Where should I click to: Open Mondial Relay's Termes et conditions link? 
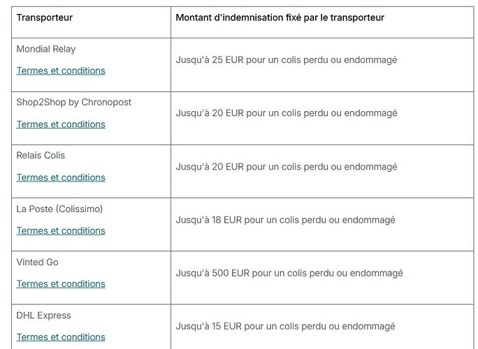tap(61, 70)
